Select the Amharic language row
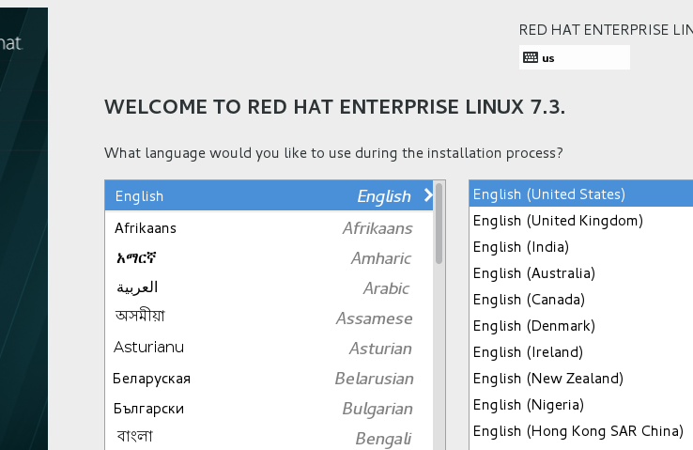 coord(269,258)
